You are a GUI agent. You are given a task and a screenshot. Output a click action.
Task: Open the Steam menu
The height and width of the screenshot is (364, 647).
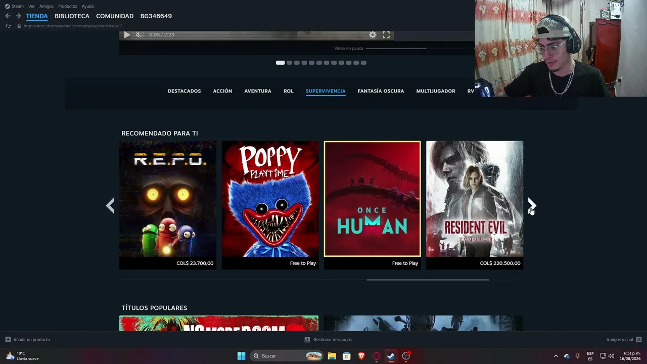[14, 6]
